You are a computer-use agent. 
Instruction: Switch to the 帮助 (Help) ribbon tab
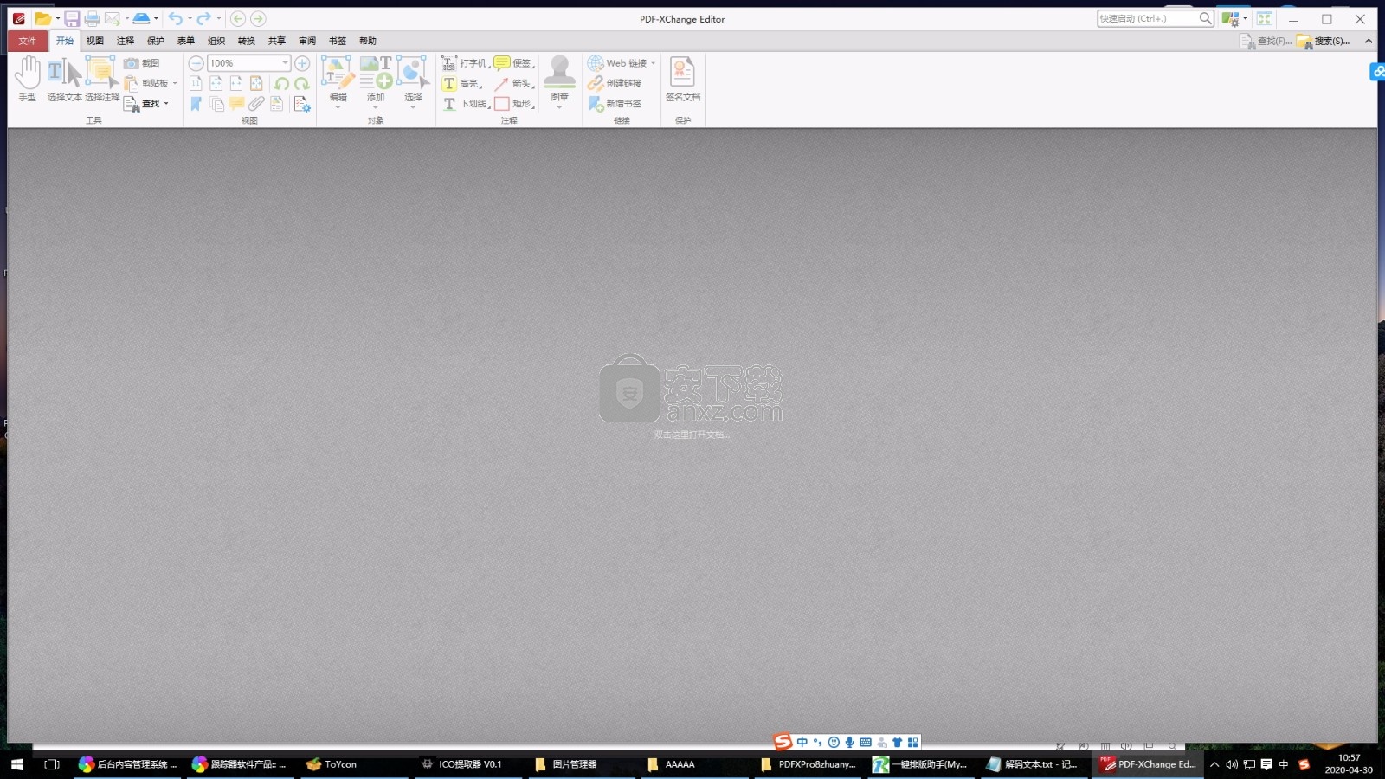[368, 41]
